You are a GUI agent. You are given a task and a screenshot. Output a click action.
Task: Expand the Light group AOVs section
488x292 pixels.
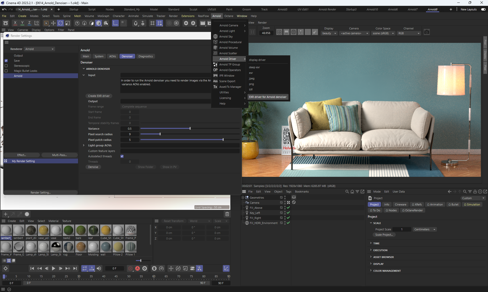tap(84, 145)
